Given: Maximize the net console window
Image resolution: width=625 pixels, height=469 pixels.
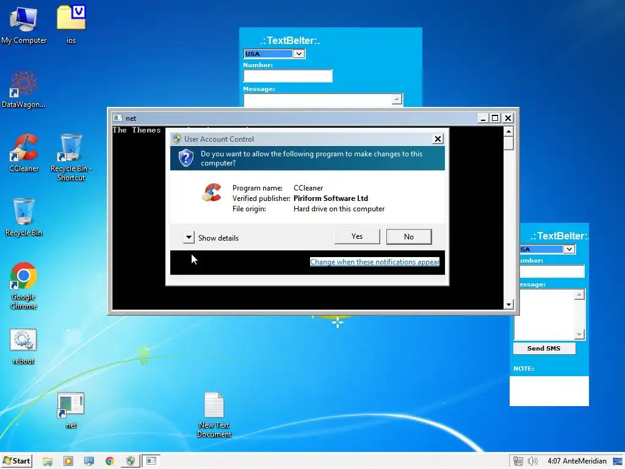Looking at the screenshot, I should pos(495,118).
